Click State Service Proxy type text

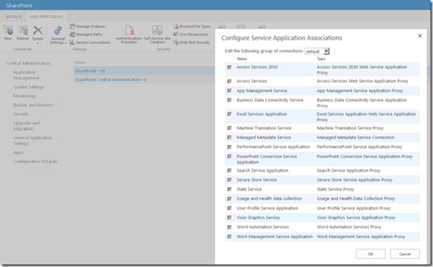[x=335, y=189]
